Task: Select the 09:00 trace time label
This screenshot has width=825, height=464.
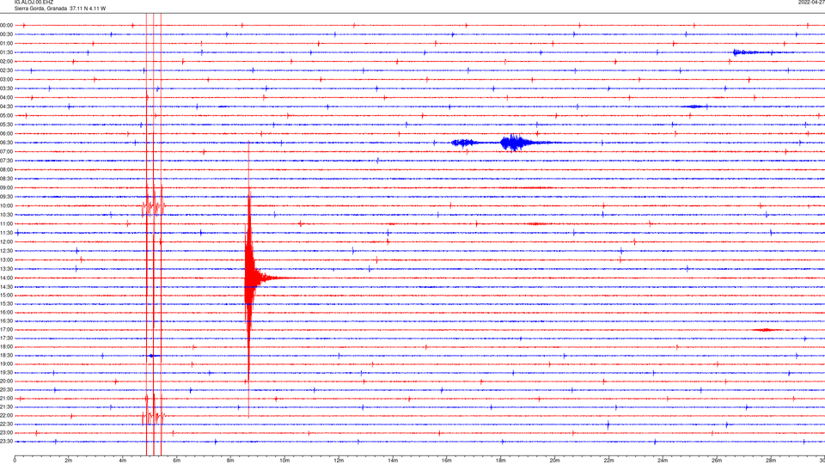Action: coord(7,188)
